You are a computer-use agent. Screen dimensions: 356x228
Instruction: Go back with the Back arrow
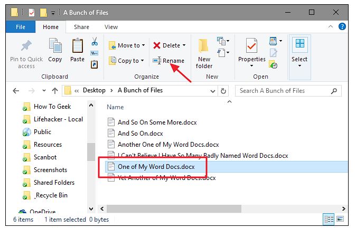pyautogui.click(x=16, y=91)
